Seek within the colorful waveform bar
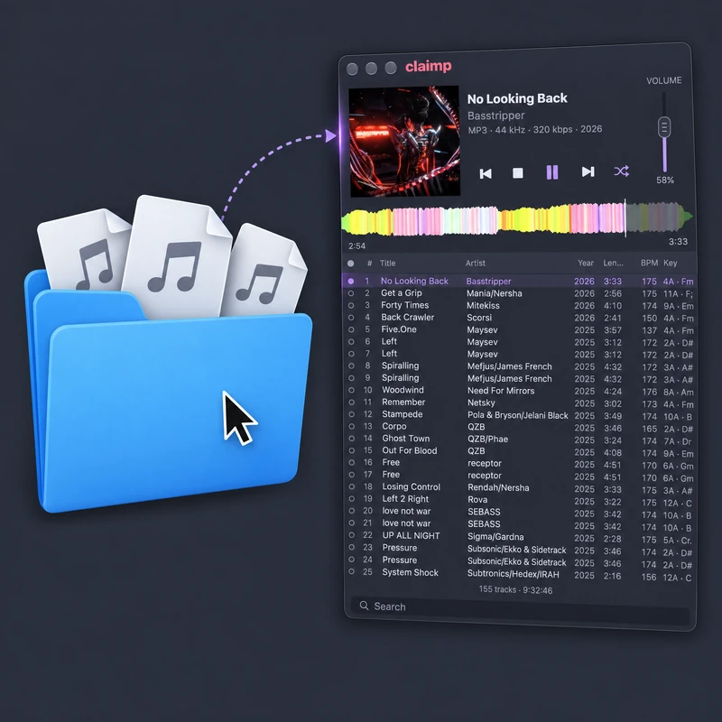This screenshot has height=722, width=722. (x=516, y=219)
